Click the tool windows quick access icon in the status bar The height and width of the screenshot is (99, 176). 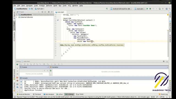click(15, 97)
